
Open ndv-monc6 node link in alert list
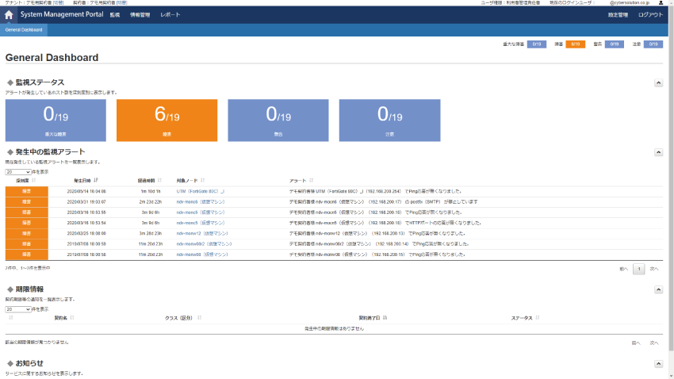[201, 202]
